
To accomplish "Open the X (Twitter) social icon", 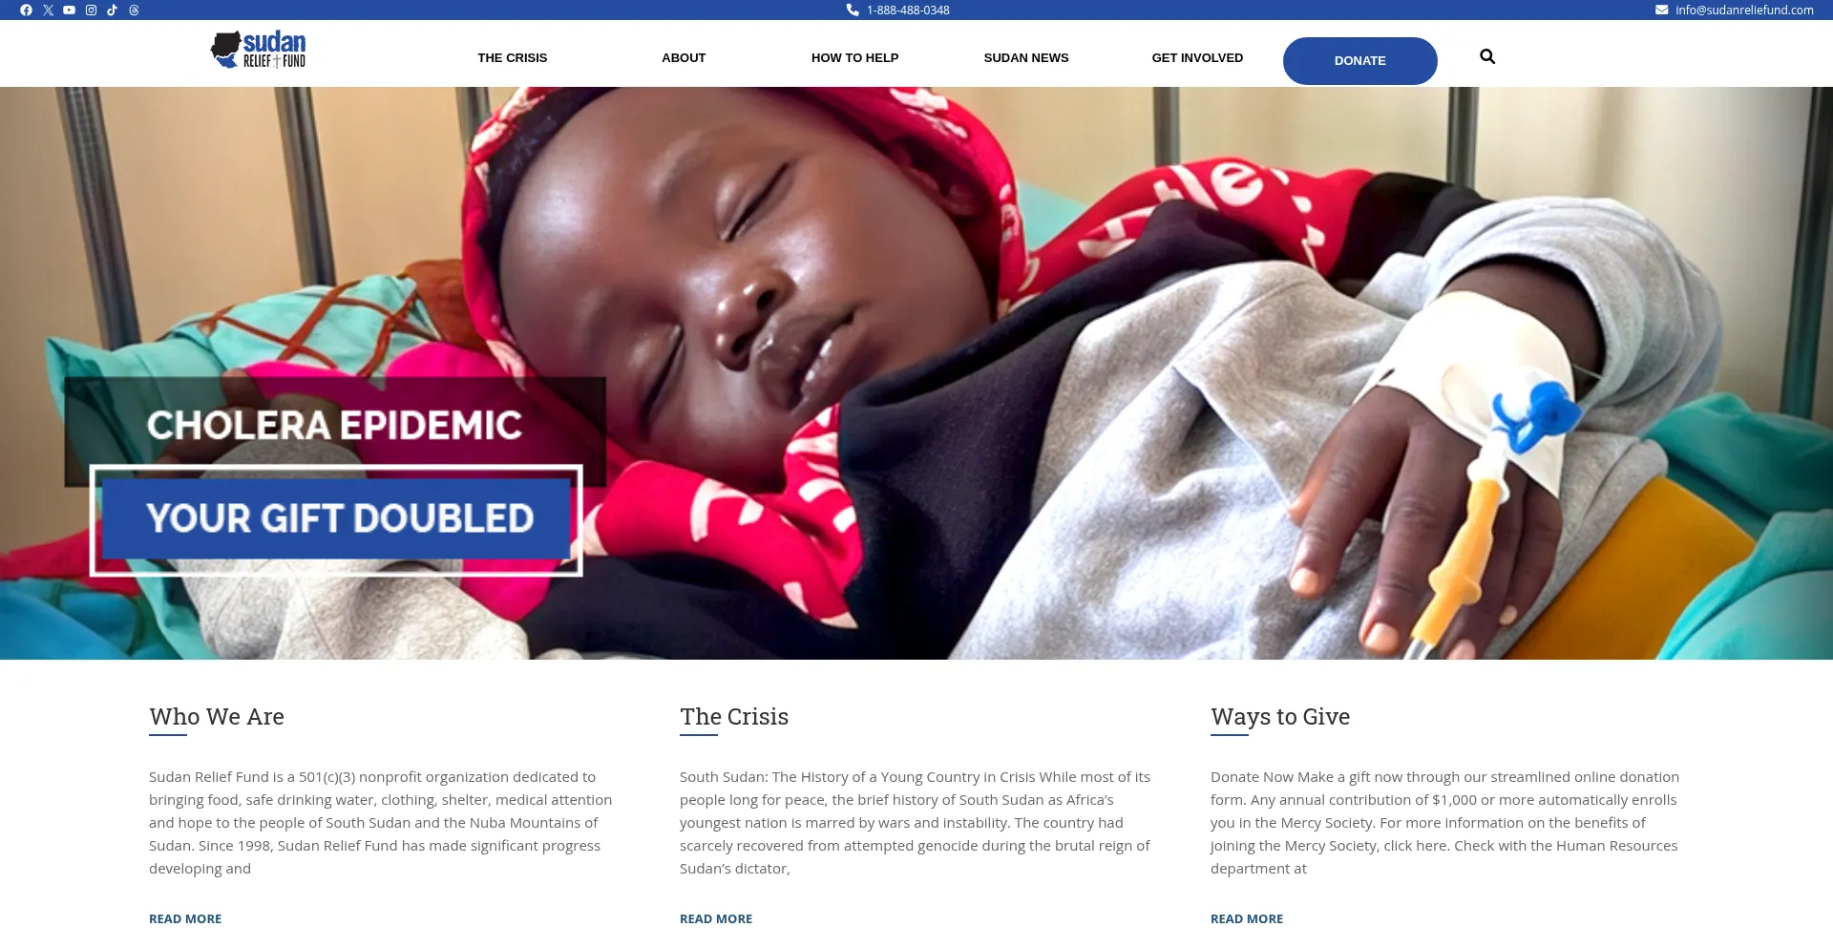I will (x=48, y=11).
